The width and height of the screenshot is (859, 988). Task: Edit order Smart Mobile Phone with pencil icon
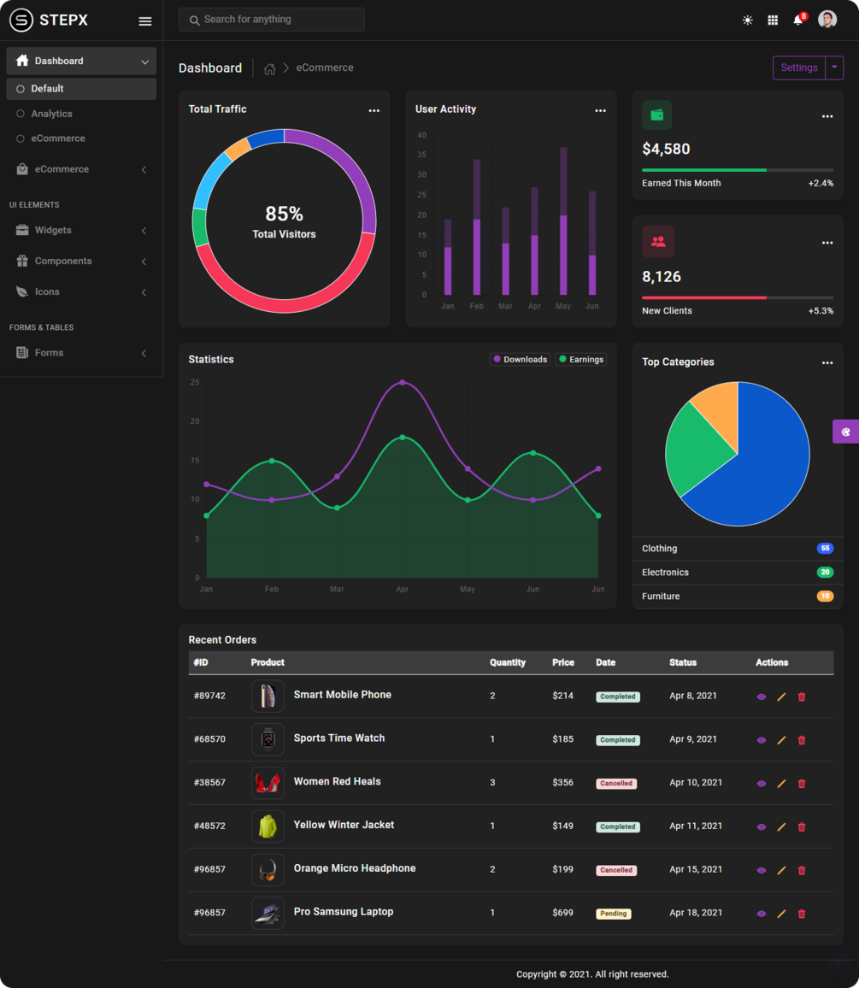(x=781, y=697)
